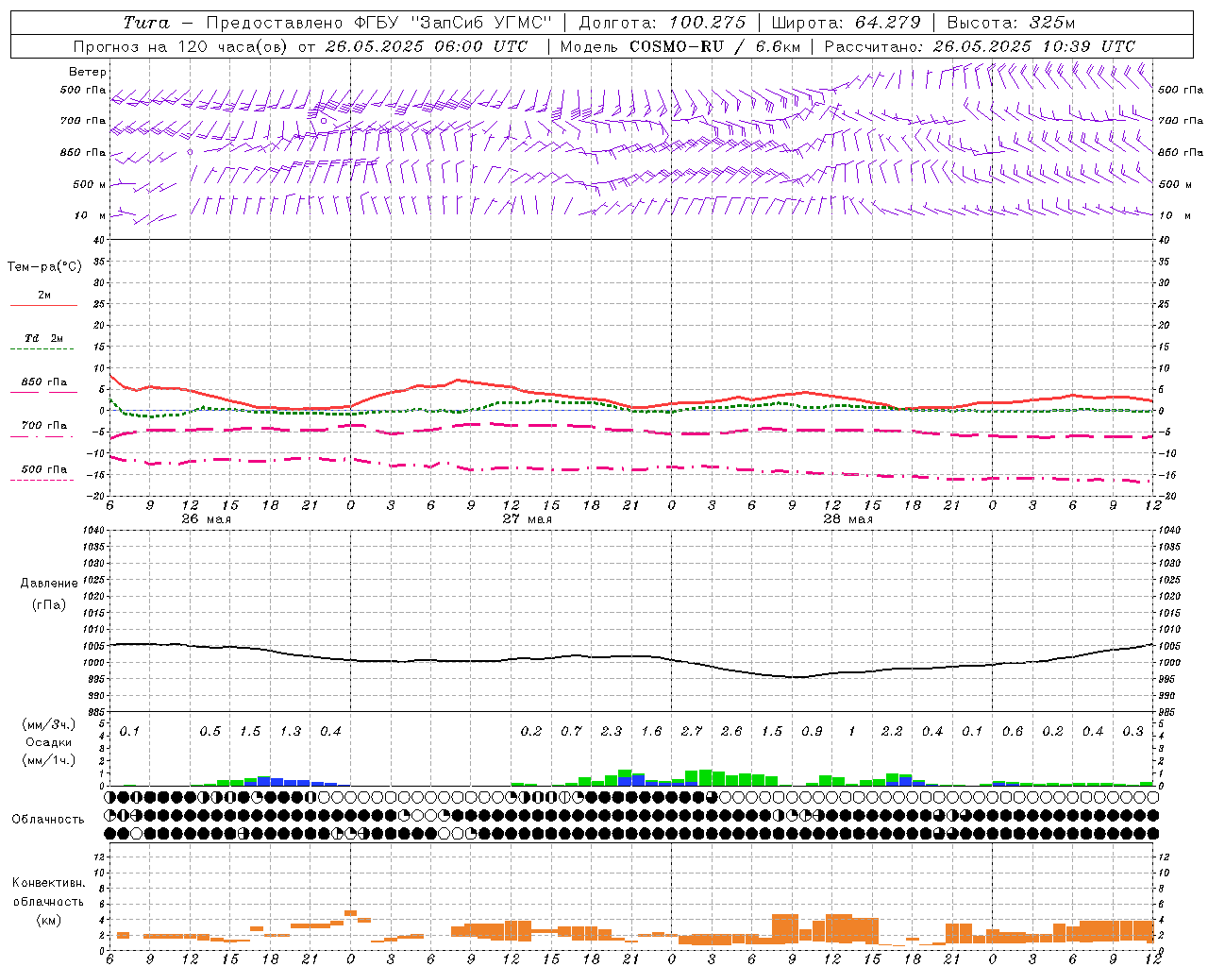Screen dimensions: 1208x967
Task: Click the dashed "Td 2м" legend line
Action: tap(43, 349)
